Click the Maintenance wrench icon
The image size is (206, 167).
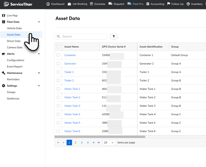(4, 73)
